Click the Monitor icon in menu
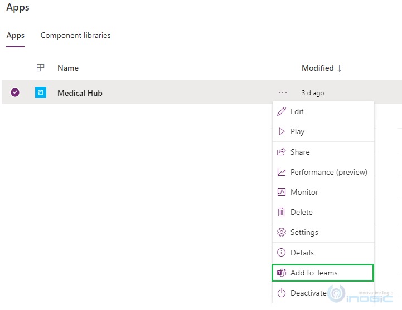Image resolution: width=402 pixels, height=310 pixels. click(281, 192)
